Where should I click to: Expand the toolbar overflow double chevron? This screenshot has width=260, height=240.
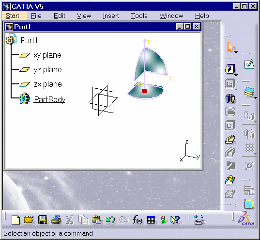[235, 206]
